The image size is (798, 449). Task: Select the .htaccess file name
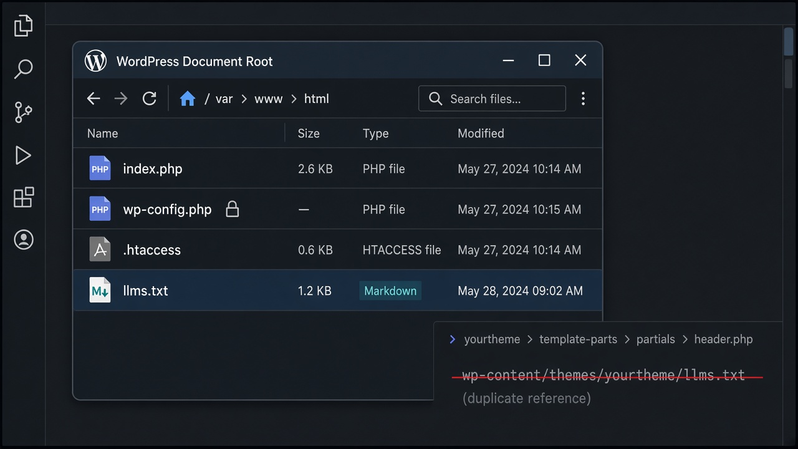coord(151,250)
